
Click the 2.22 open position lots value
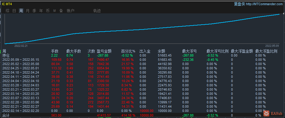tap(54, 55)
